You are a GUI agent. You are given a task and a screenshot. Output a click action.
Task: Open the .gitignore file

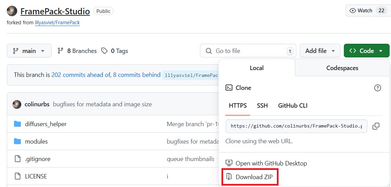[38, 159]
